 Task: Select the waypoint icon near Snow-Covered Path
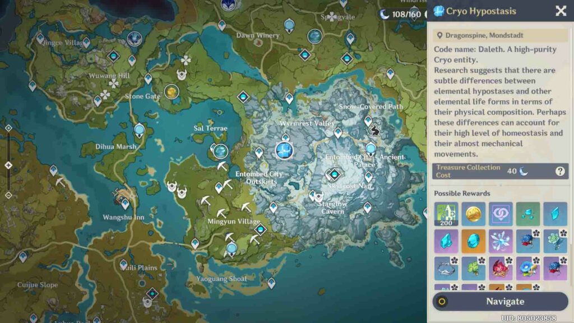tap(368, 119)
